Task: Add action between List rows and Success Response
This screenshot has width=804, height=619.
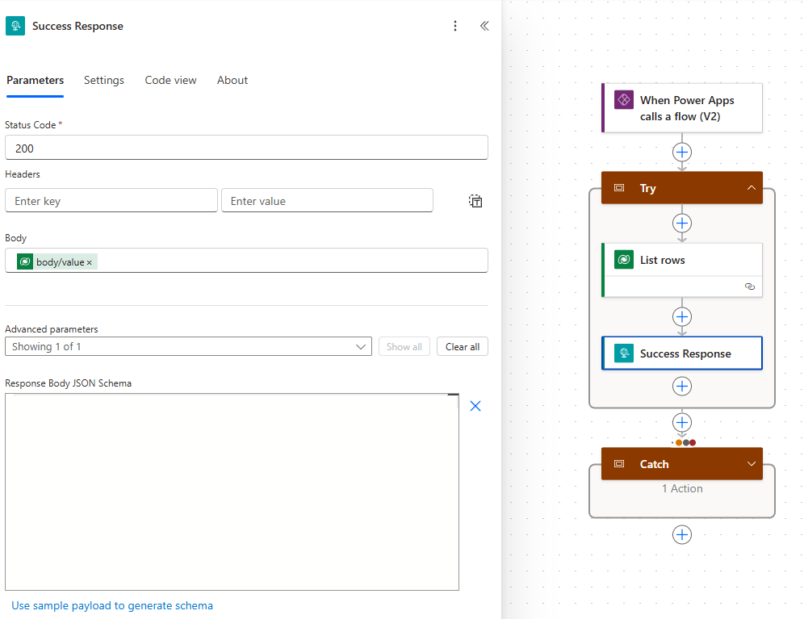Action: [682, 316]
